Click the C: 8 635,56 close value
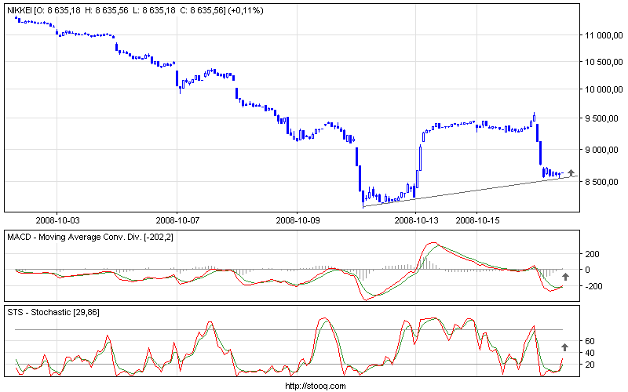The width and height of the screenshot is (628, 392). coord(202,11)
